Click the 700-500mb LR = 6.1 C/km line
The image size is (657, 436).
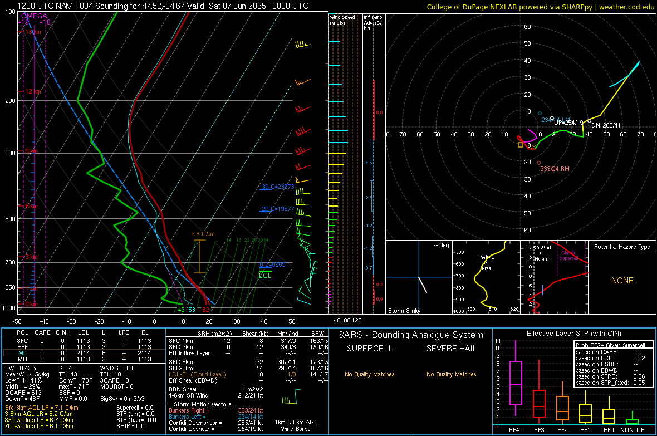[39, 426]
